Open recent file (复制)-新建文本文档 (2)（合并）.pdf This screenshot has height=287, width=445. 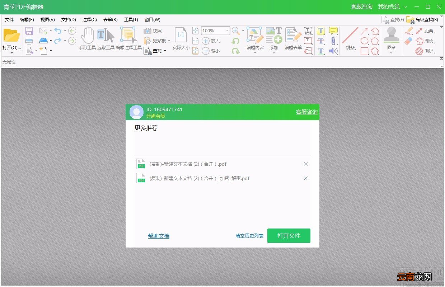[x=222, y=164]
